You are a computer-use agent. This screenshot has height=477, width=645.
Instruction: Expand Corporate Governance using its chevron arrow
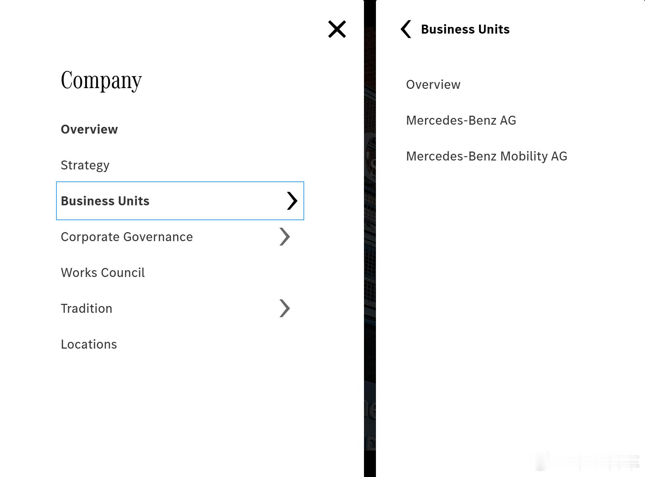(284, 237)
